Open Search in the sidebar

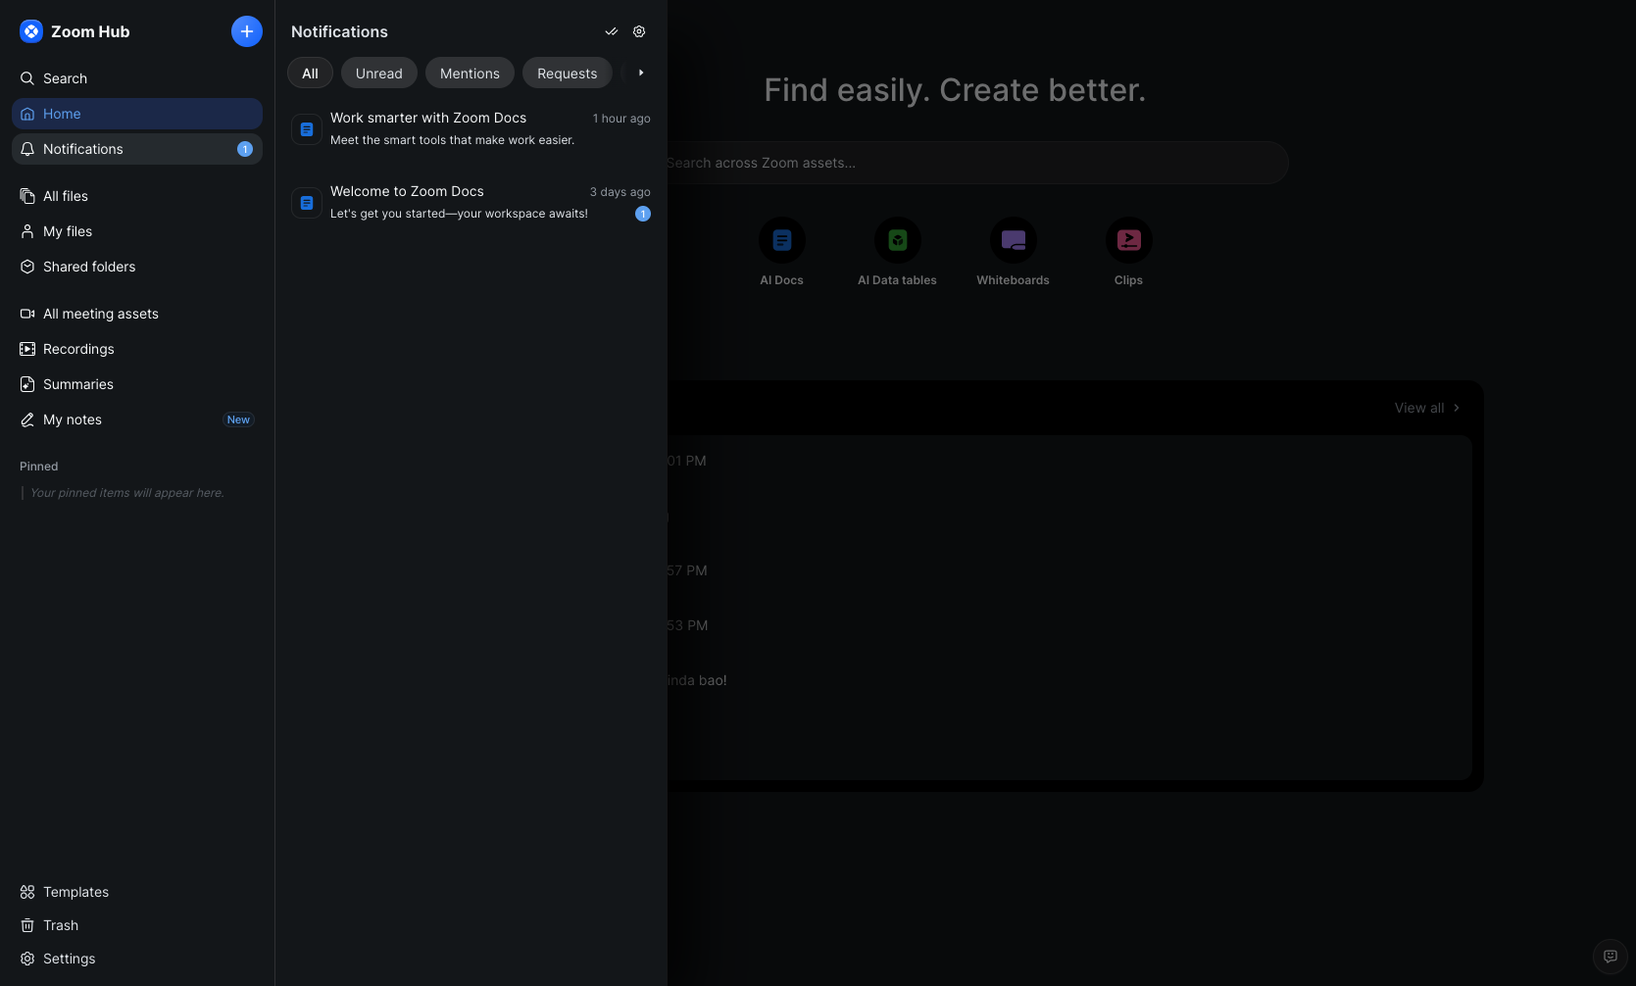click(137, 78)
